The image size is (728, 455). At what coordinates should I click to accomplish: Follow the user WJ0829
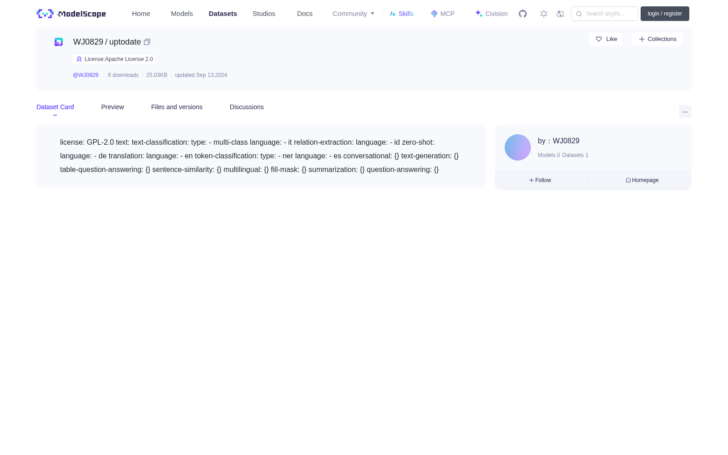coord(540,180)
